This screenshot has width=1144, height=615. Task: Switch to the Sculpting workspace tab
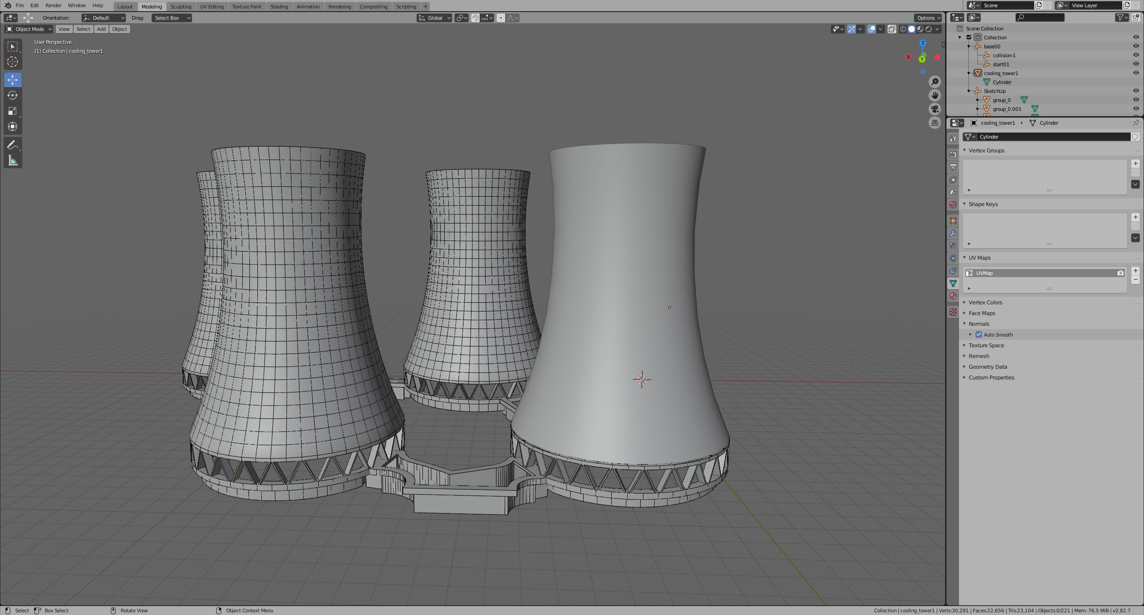(x=181, y=6)
